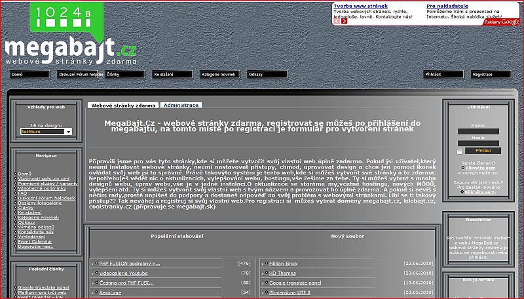Image resolution: width=524 pixels, height=299 pixels.
Task: Open Ke stažení in top navigation bar
Action: point(172,74)
